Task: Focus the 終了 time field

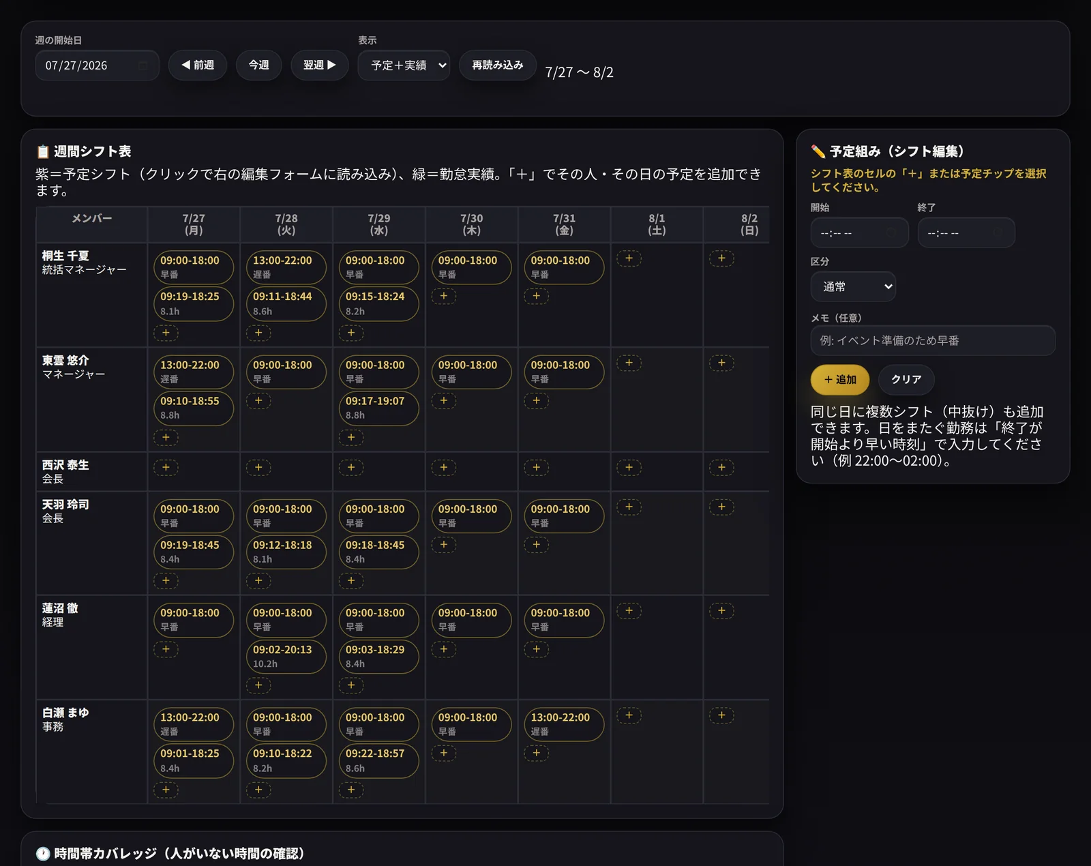Action: click(x=966, y=233)
